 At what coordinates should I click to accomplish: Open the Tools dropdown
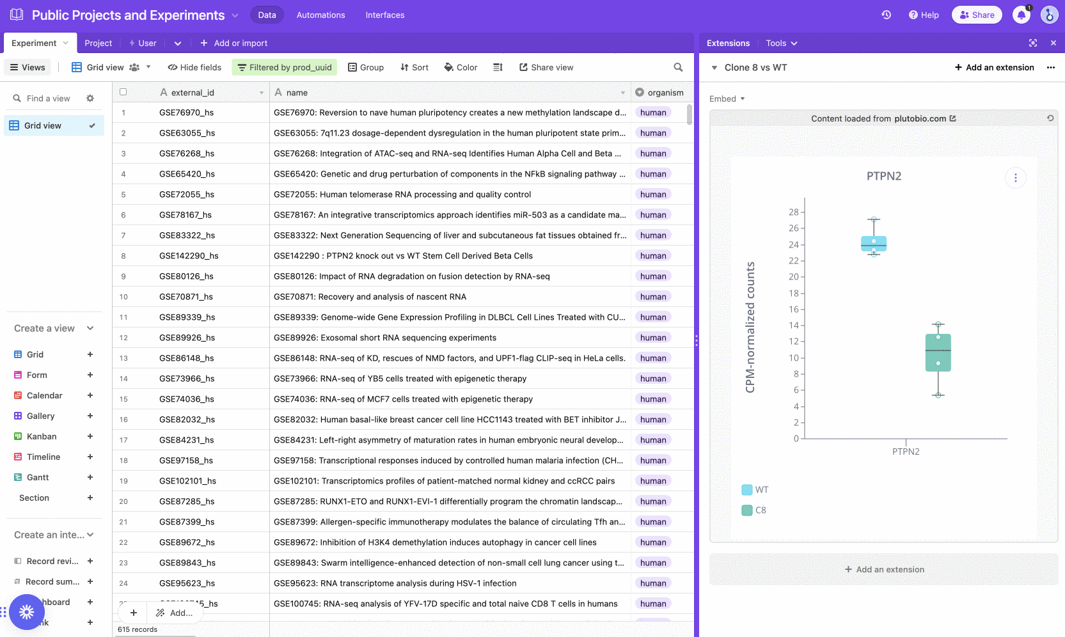coord(781,43)
